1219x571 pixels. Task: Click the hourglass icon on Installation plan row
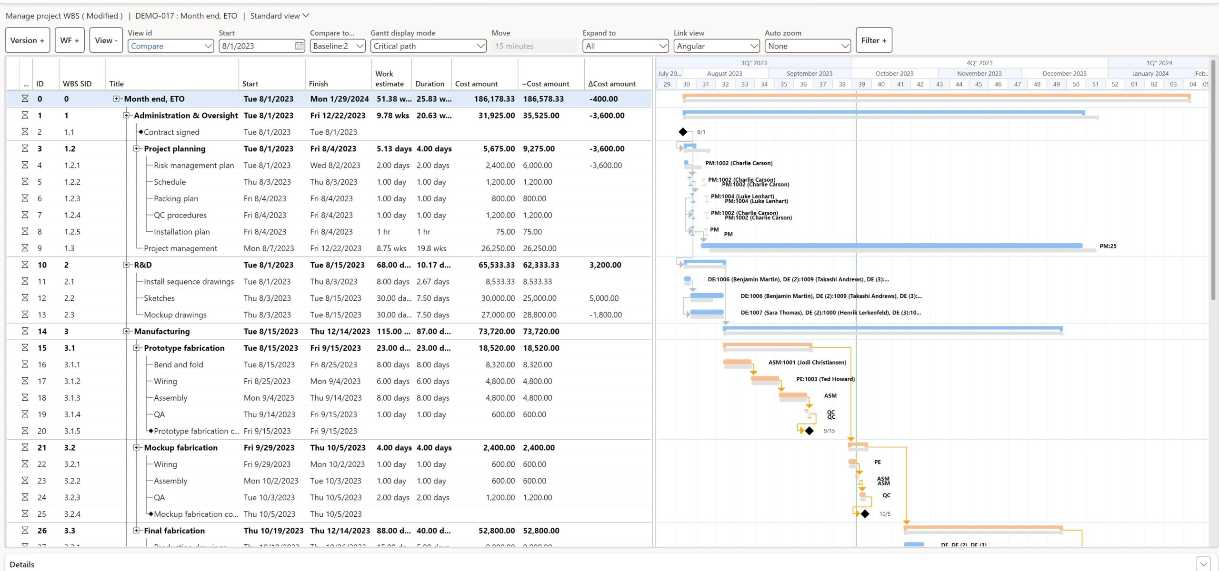(25, 231)
